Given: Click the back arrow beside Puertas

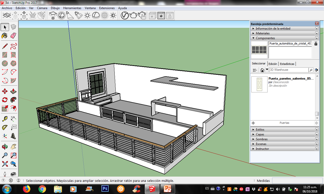Looking at the screenshot, I should pyautogui.click(x=253, y=123).
